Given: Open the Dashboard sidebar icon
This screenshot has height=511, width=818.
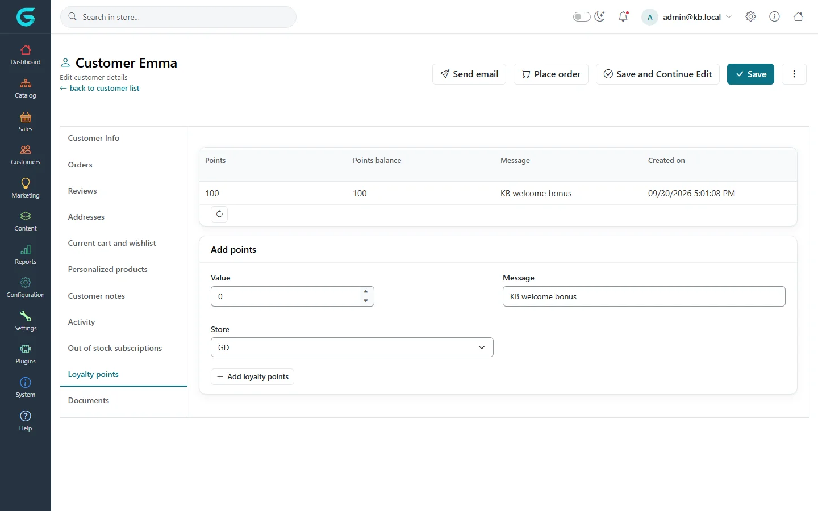Looking at the screenshot, I should click(x=26, y=55).
